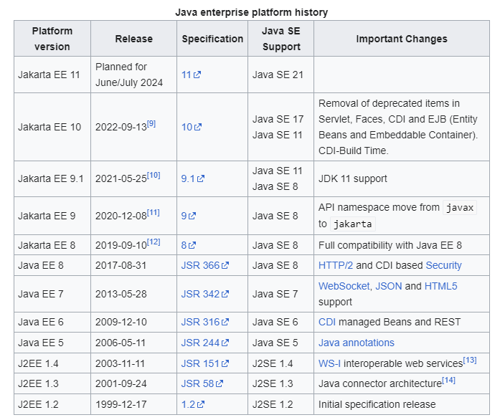Click external link icon beside JSR 342
The height and width of the screenshot is (420, 495).
(225, 294)
